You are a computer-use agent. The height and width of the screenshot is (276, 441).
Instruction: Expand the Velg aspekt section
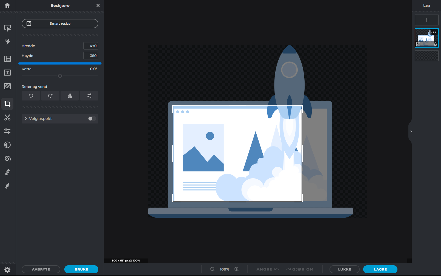tap(26, 119)
